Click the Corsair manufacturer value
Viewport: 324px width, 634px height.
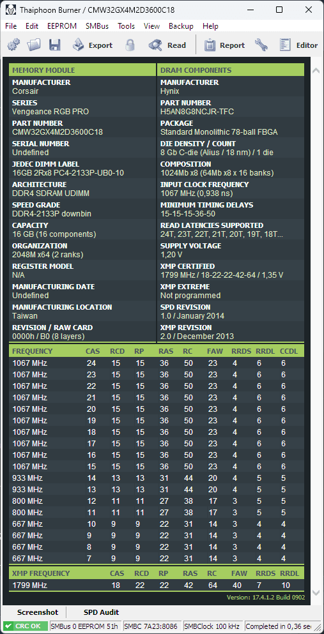tap(25, 91)
